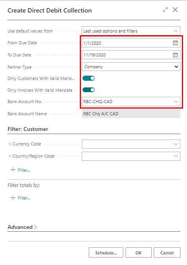Click the Schedule... button

pyautogui.click(x=106, y=253)
